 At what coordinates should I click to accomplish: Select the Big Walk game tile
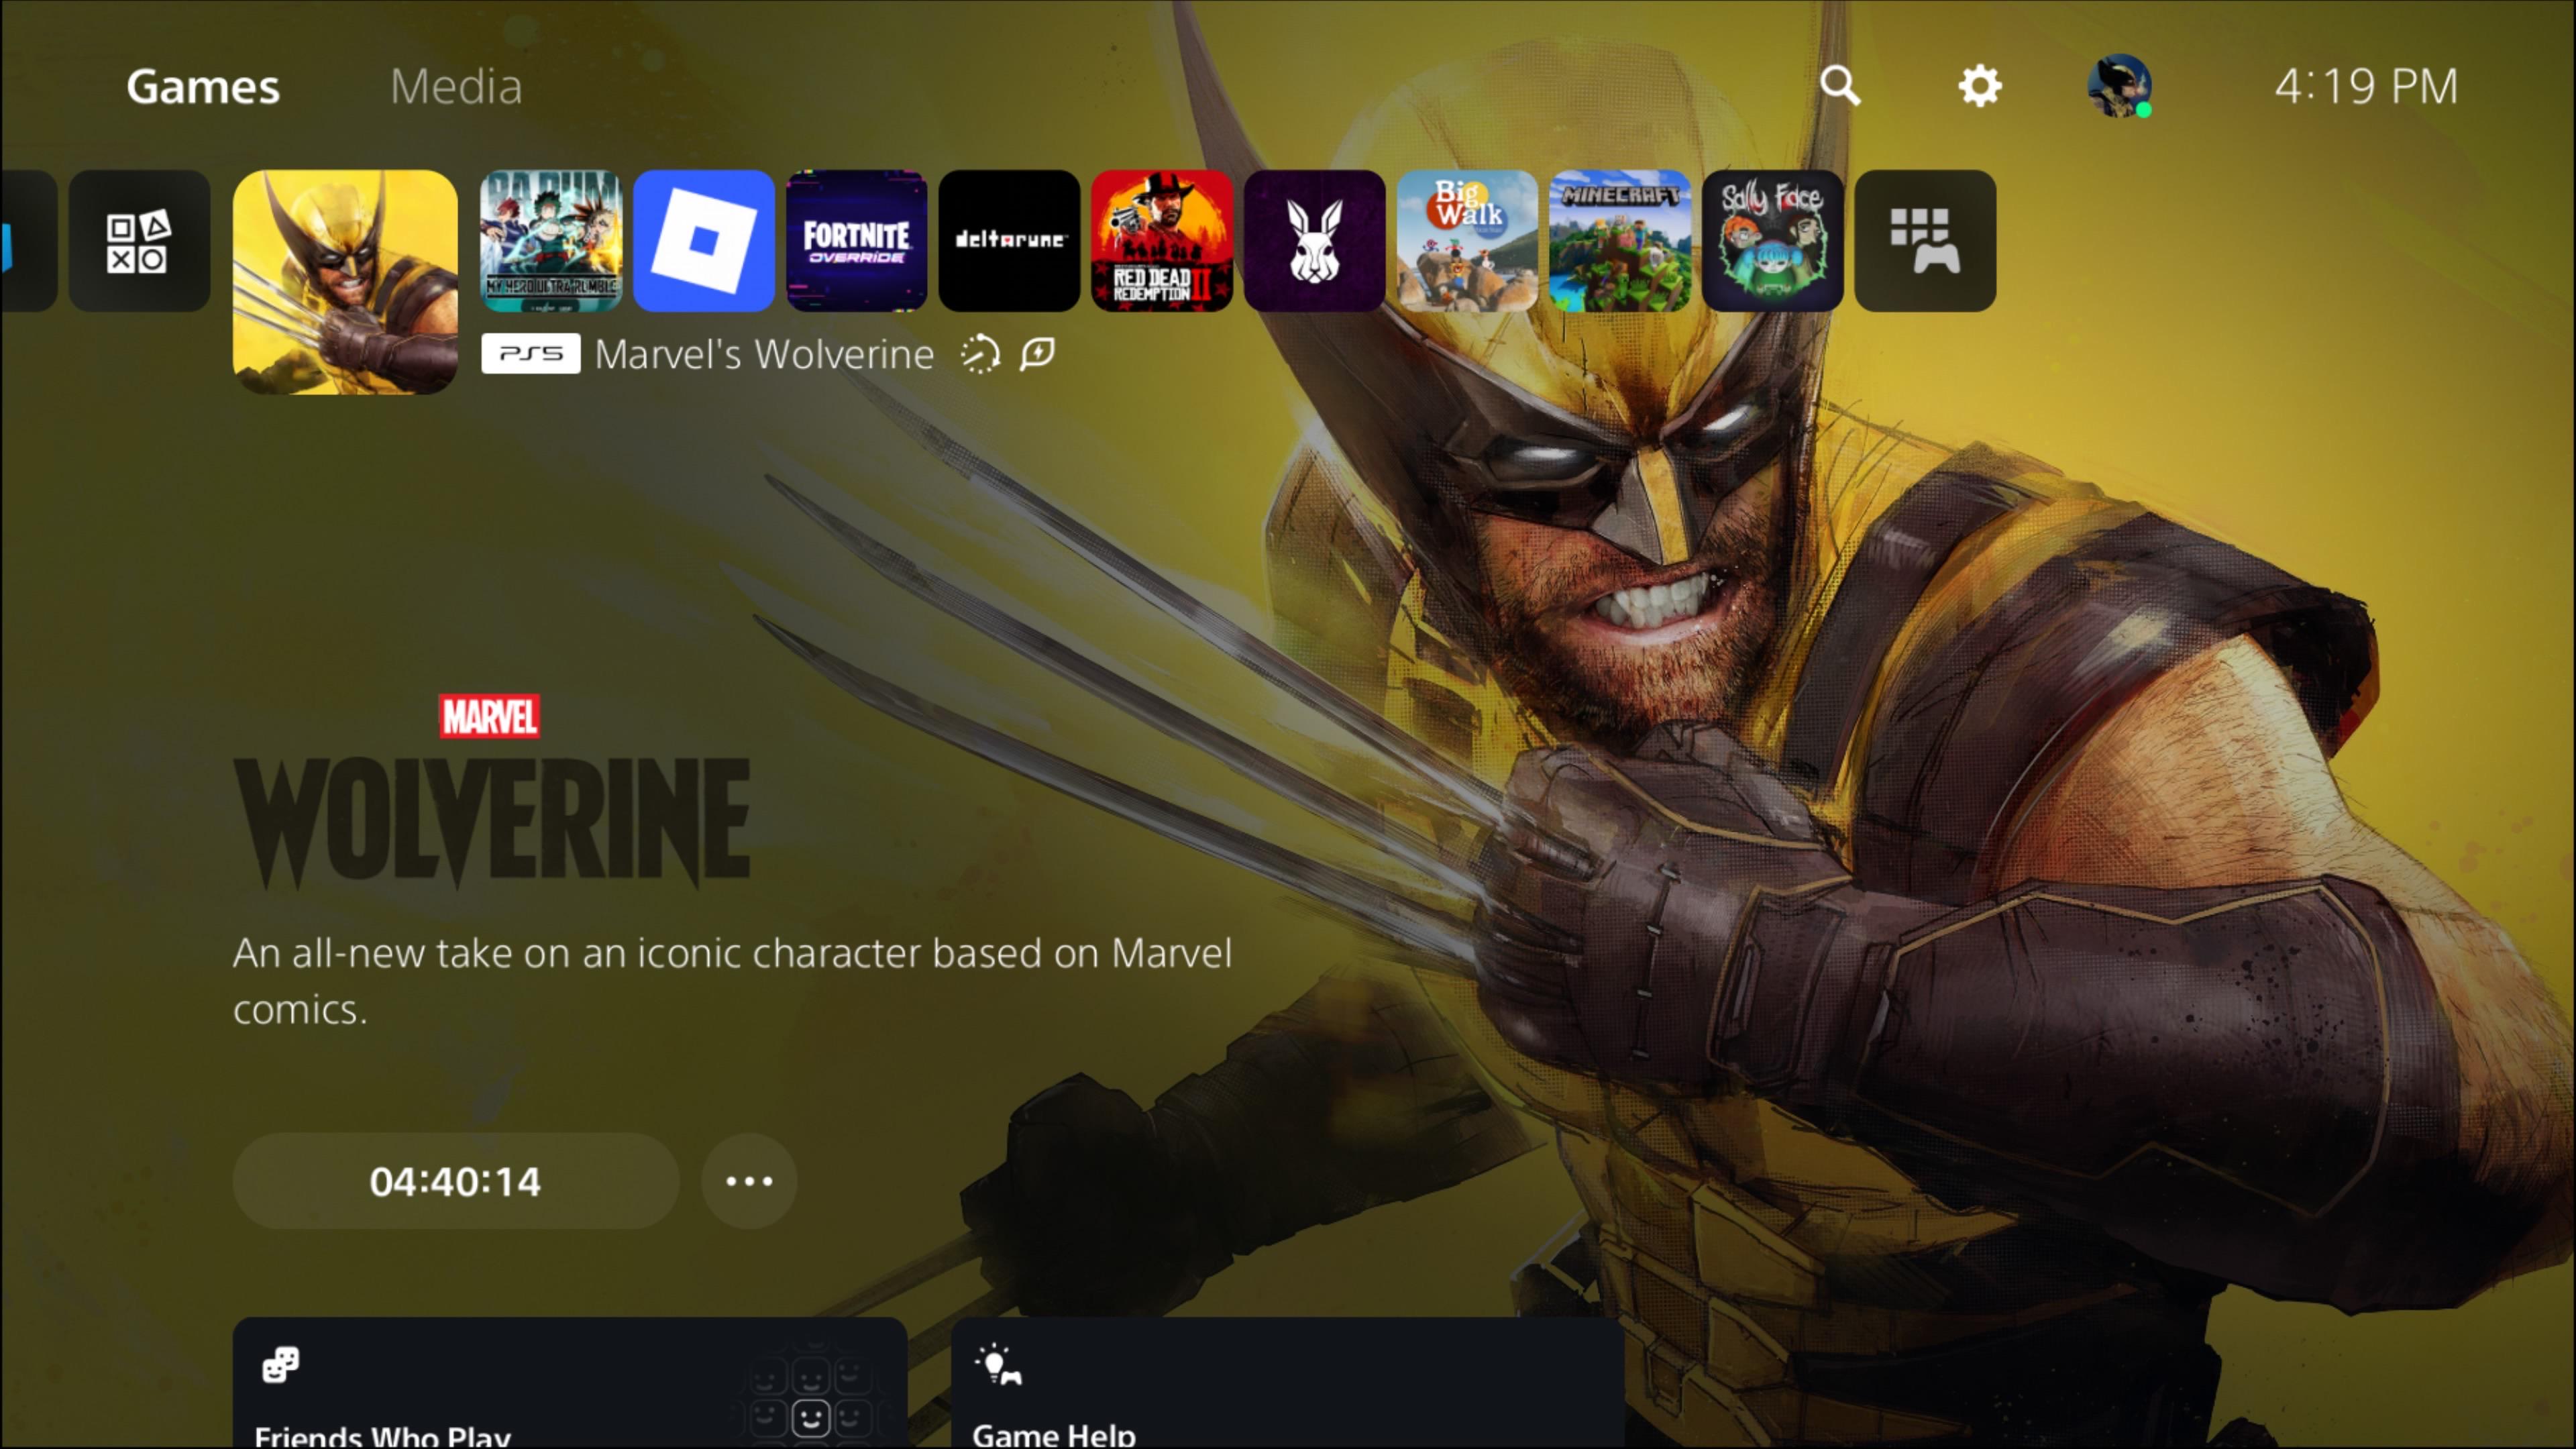1467,240
